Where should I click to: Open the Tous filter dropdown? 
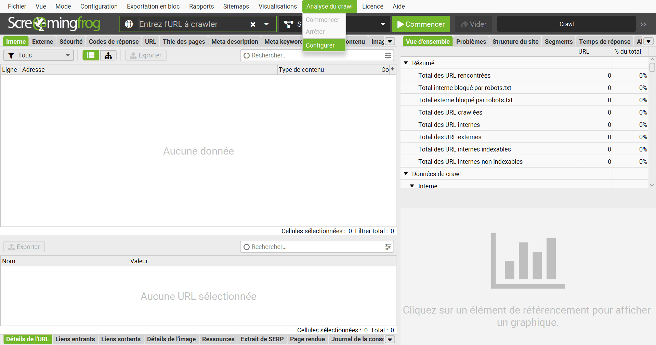[x=39, y=55]
